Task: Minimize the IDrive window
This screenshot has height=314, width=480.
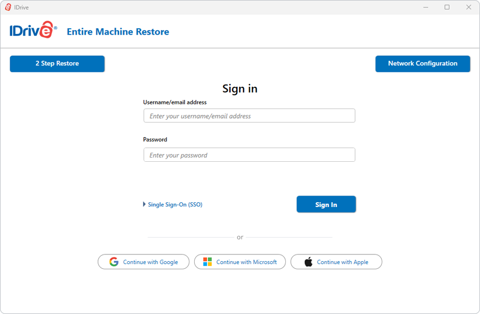Action: pos(426,7)
